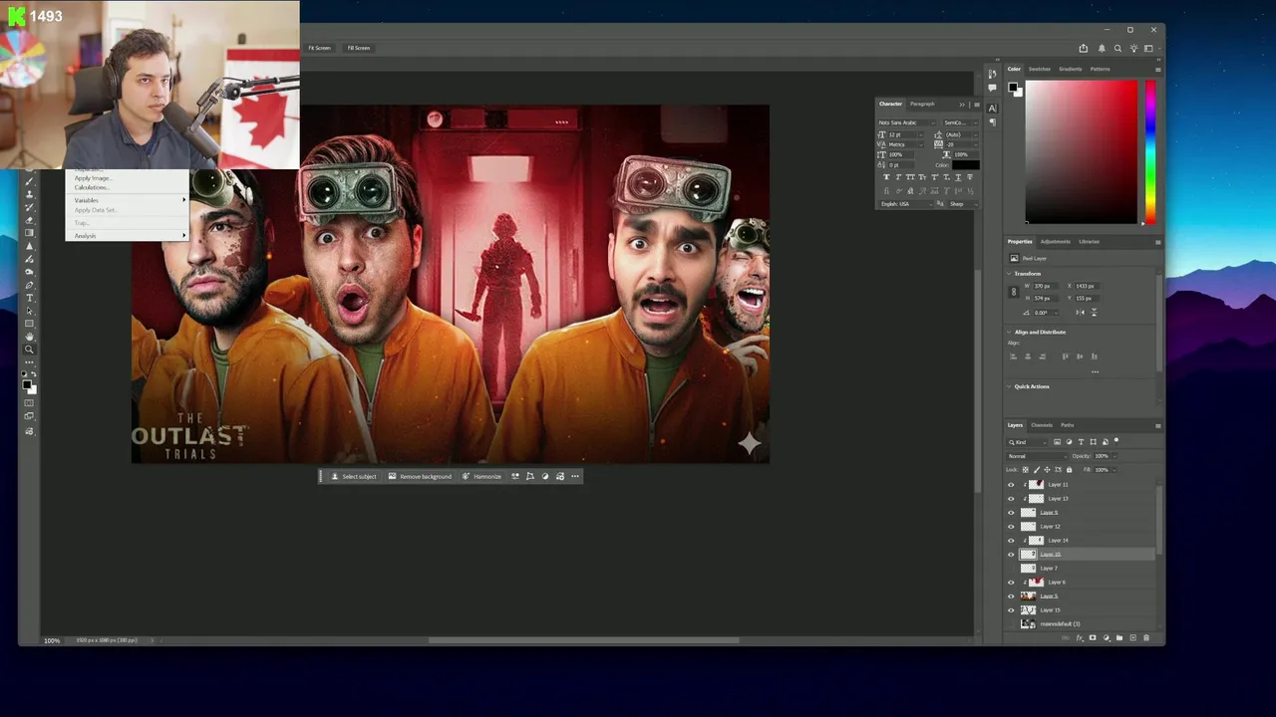Select the Pen tool
Viewport: 1276px width, 717px height.
pyautogui.click(x=29, y=285)
